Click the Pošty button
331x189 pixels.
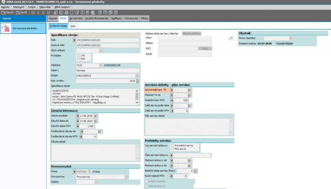tap(205, 49)
